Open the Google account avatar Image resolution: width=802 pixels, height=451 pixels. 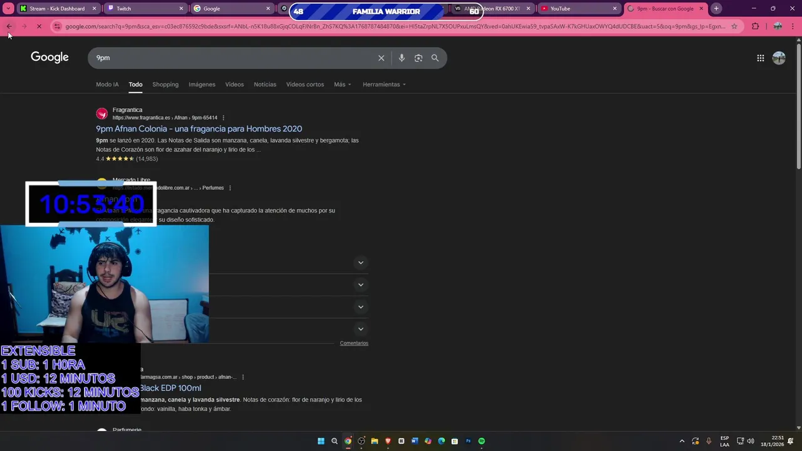779,58
